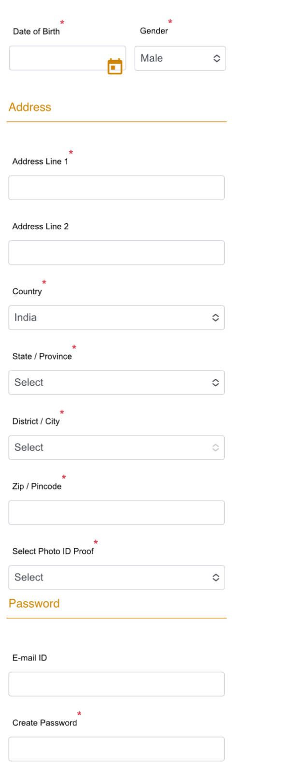This screenshot has height=768, width=303.
Task: Click the "Select Photo ID Proof" label
Action: coord(53,551)
